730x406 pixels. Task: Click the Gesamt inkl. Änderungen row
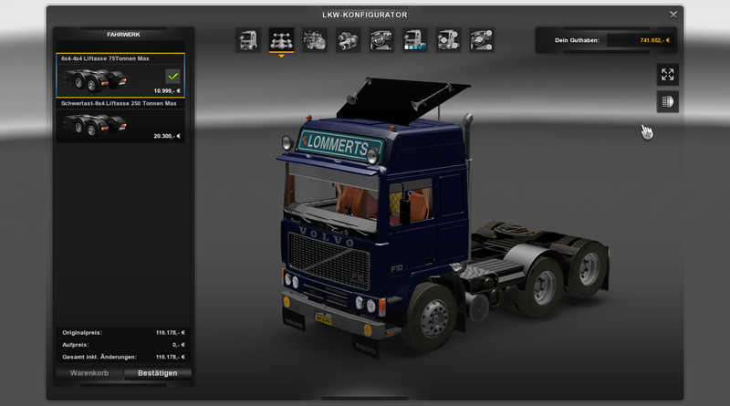[x=123, y=357]
